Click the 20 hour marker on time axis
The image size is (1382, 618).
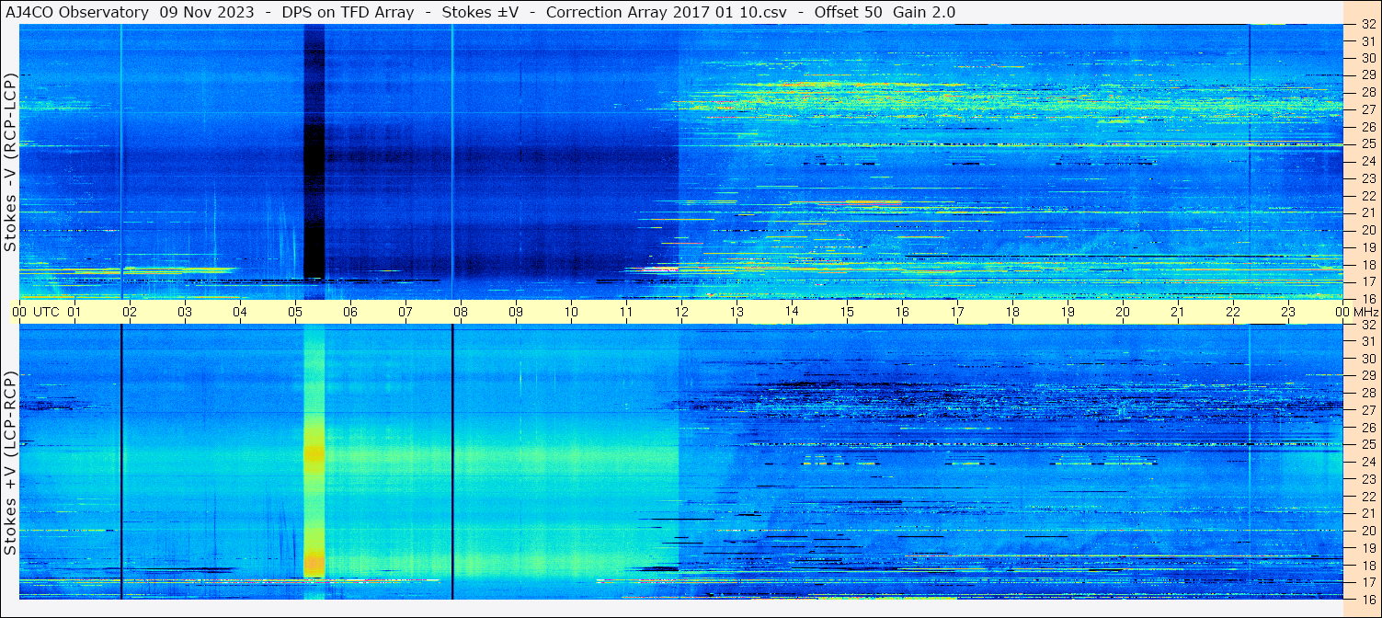[x=1123, y=312]
